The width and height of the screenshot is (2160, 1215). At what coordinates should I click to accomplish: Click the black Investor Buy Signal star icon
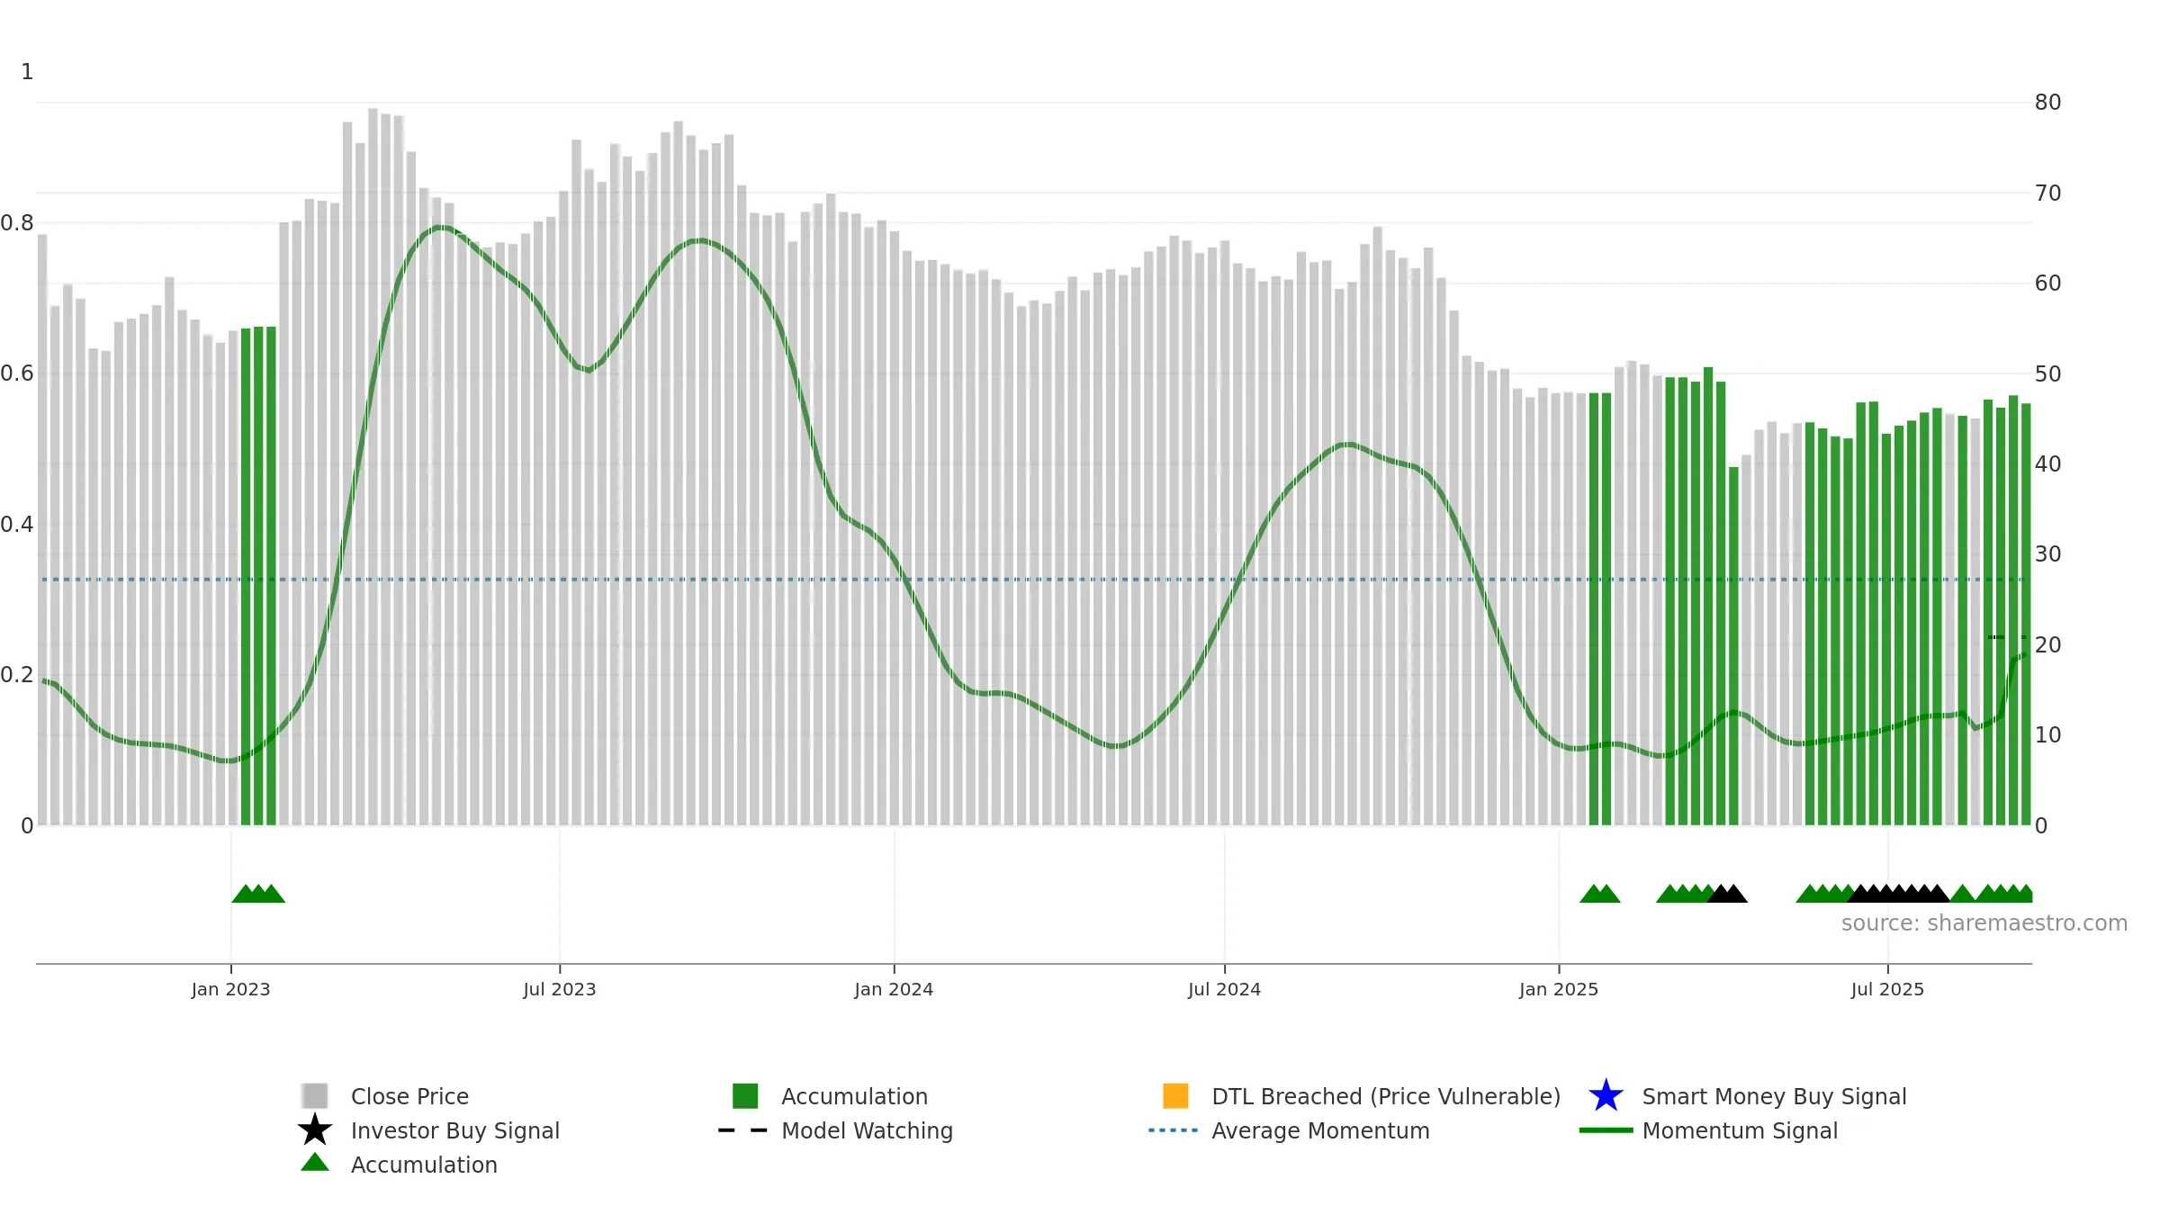tap(315, 1129)
